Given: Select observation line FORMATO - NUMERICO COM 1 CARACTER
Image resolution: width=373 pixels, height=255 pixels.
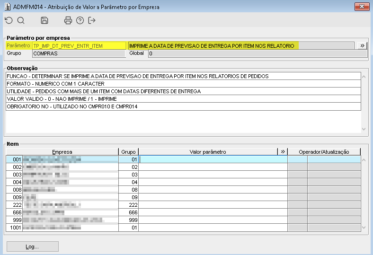Looking at the screenshot, I should [183, 84].
